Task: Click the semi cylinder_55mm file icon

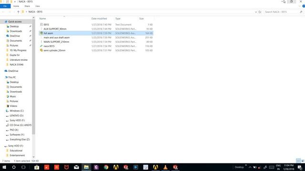Action: point(41,50)
